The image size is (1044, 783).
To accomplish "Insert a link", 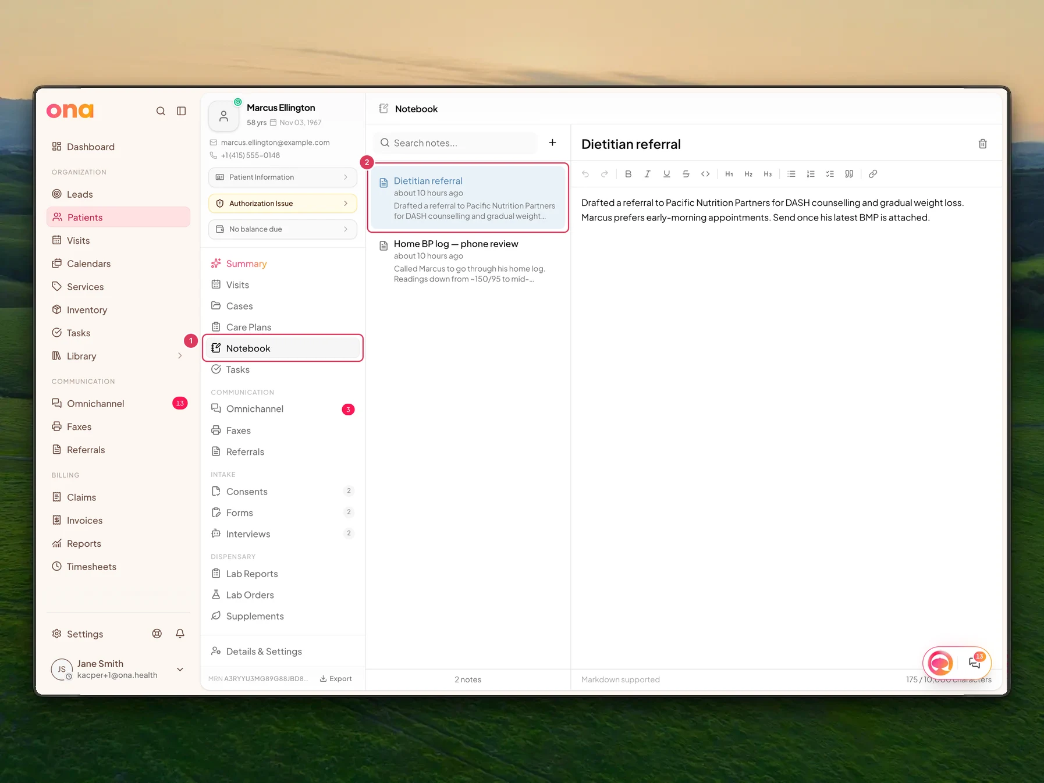I will [x=873, y=174].
